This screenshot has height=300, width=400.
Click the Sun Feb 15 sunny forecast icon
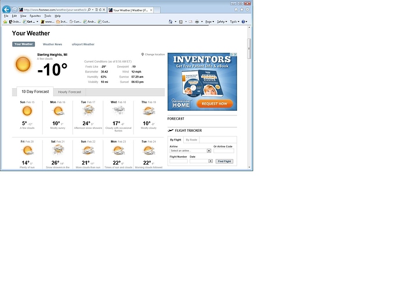pos(27,111)
